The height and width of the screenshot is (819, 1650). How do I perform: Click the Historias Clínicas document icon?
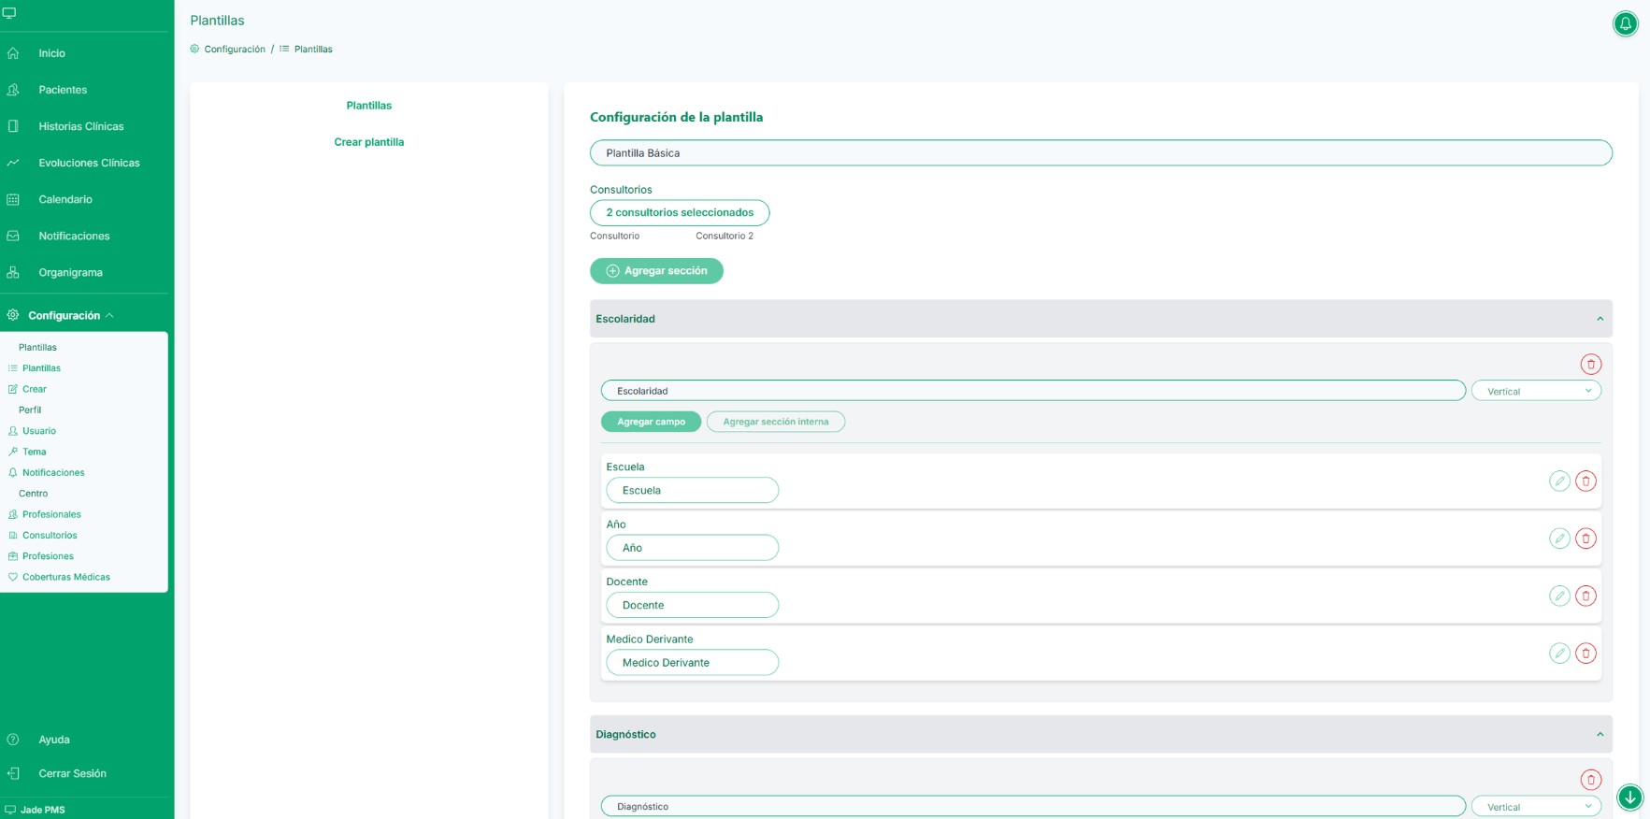pyautogui.click(x=13, y=126)
